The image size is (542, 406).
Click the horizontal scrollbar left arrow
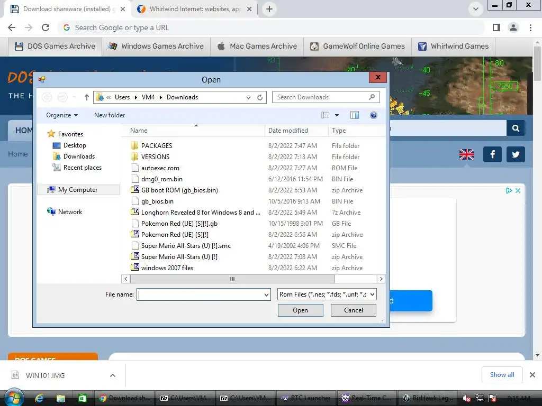pos(126,279)
